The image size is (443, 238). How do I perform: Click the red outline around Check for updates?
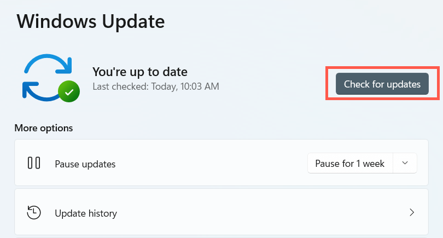[x=382, y=68]
